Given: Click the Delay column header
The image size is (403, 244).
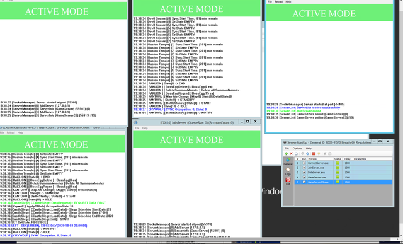Looking at the screenshot, I should pyautogui.click(x=347, y=159).
